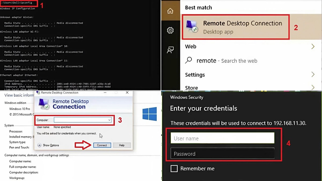Toggle the Remember me checkbox
The width and height of the screenshot is (322, 181).
(174, 169)
